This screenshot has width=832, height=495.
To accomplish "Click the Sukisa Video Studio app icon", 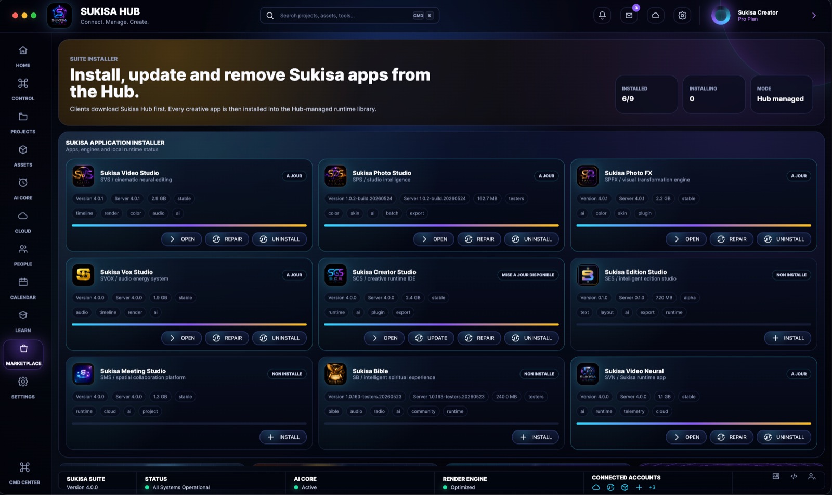I will click(x=83, y=176).
